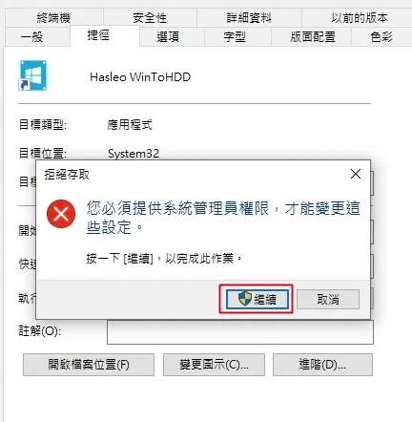Click the 註解 comment input field

point(240,332)
